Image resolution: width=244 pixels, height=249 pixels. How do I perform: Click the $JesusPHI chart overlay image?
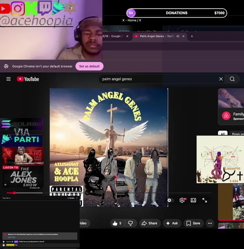tap(220, 159)
